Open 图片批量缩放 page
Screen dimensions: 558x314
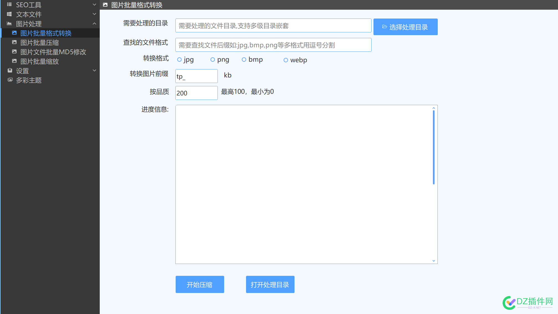pos(50,61)
